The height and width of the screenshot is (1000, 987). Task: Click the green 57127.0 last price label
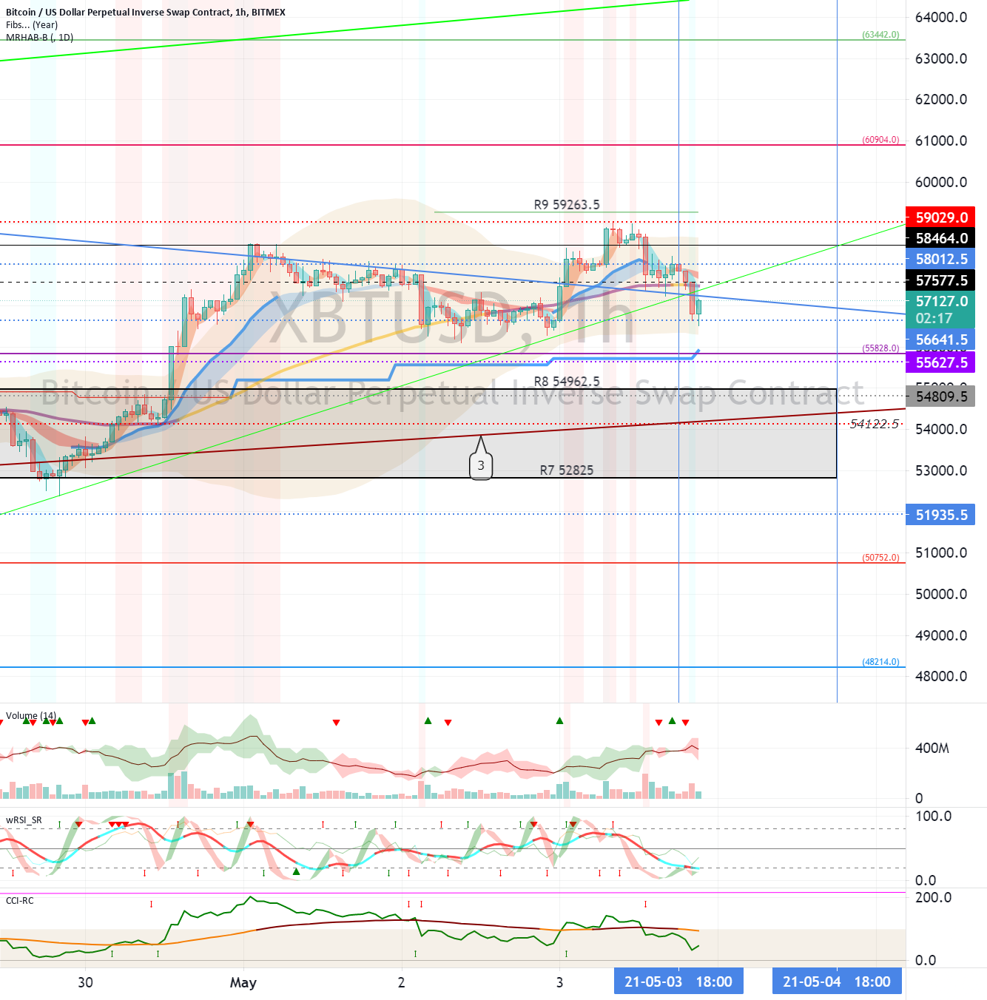(940, 301)
